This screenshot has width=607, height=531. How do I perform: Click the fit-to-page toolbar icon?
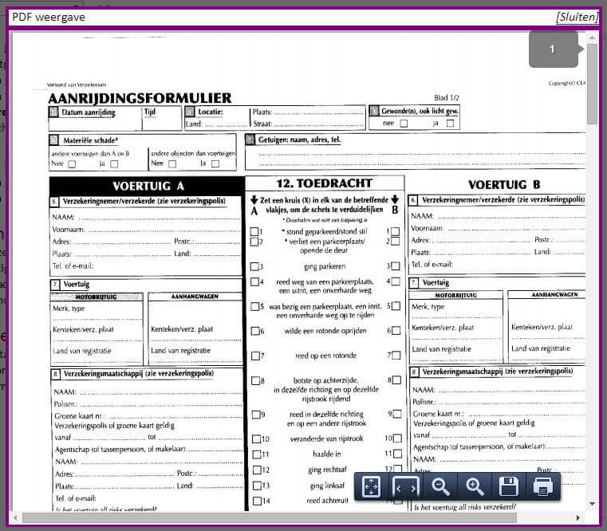click(x=371, y=486)
